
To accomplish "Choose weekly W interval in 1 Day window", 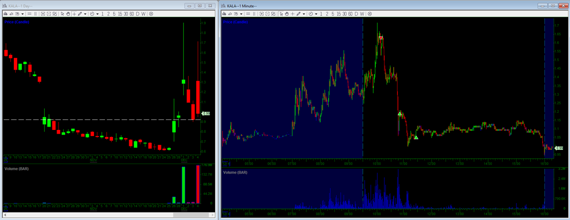I will pyautogui.click(x=143, y=14).
